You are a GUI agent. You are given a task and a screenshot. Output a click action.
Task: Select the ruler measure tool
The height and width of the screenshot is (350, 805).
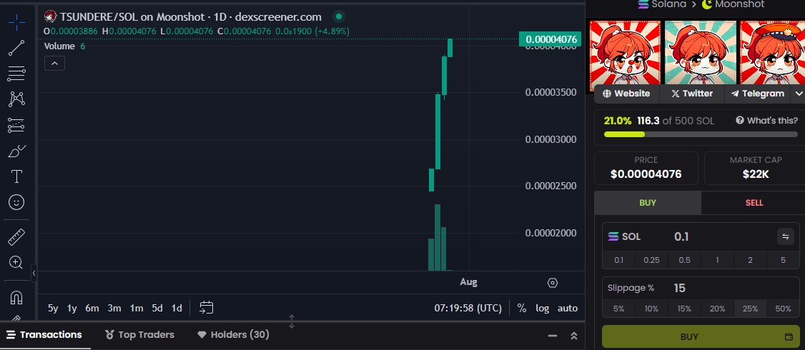point(16,237)
